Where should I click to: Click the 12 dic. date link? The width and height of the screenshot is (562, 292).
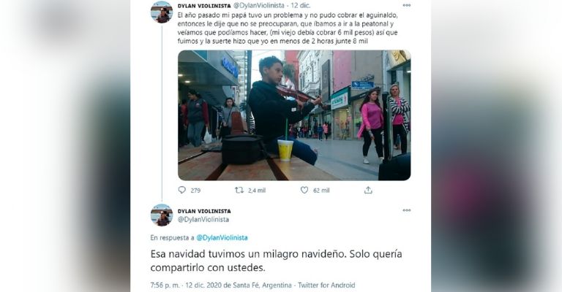tap(301, 6)
